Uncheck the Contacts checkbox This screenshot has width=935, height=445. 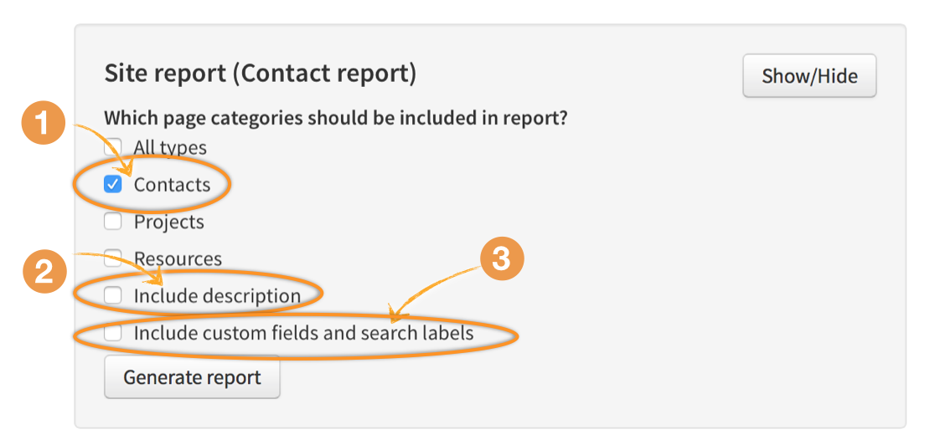[113, 185]
